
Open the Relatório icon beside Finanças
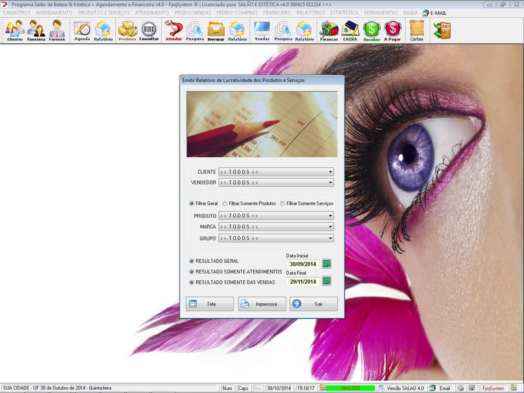[x=305, y=30]
